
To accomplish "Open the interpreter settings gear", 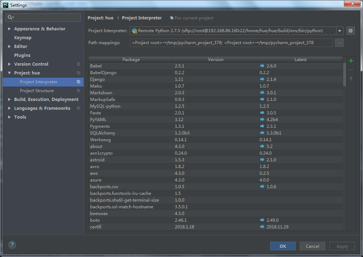I will [x=350, y=31].
